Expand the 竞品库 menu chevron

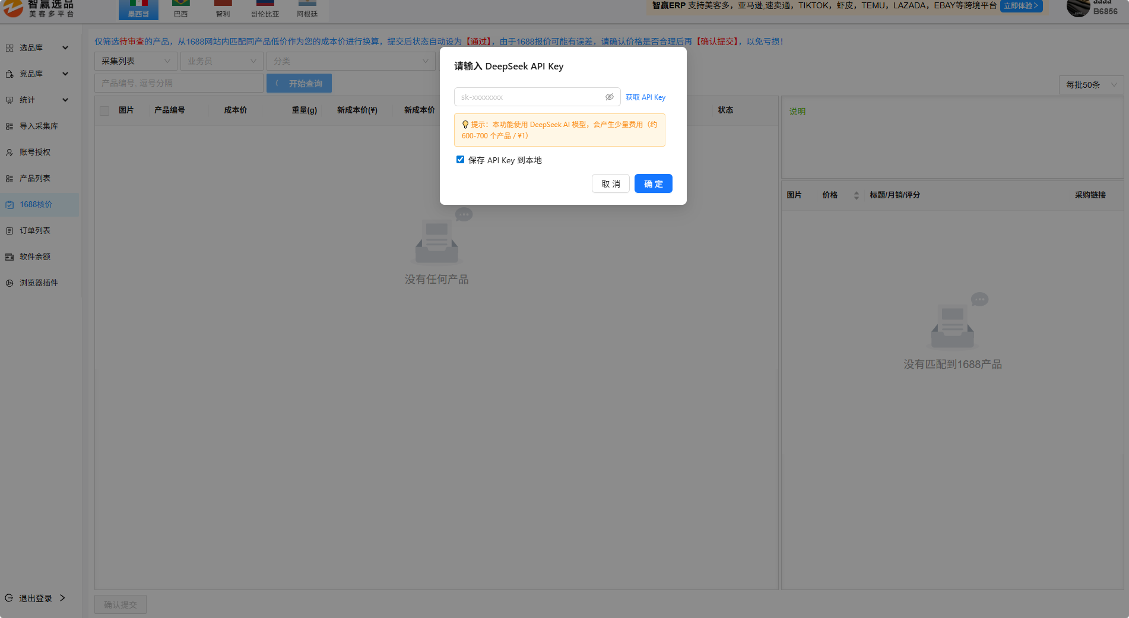(65, 74)
